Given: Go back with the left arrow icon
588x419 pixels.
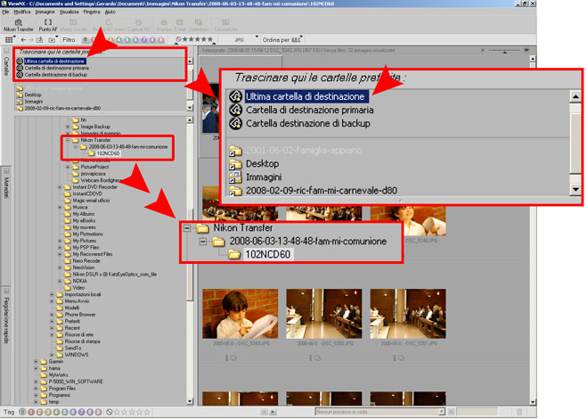Looking at the screenshot, I should pos(23,40).
